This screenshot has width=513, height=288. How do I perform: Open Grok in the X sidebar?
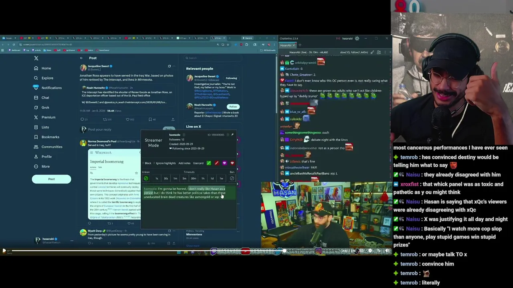pyautogui.click(x=41, y=107)
